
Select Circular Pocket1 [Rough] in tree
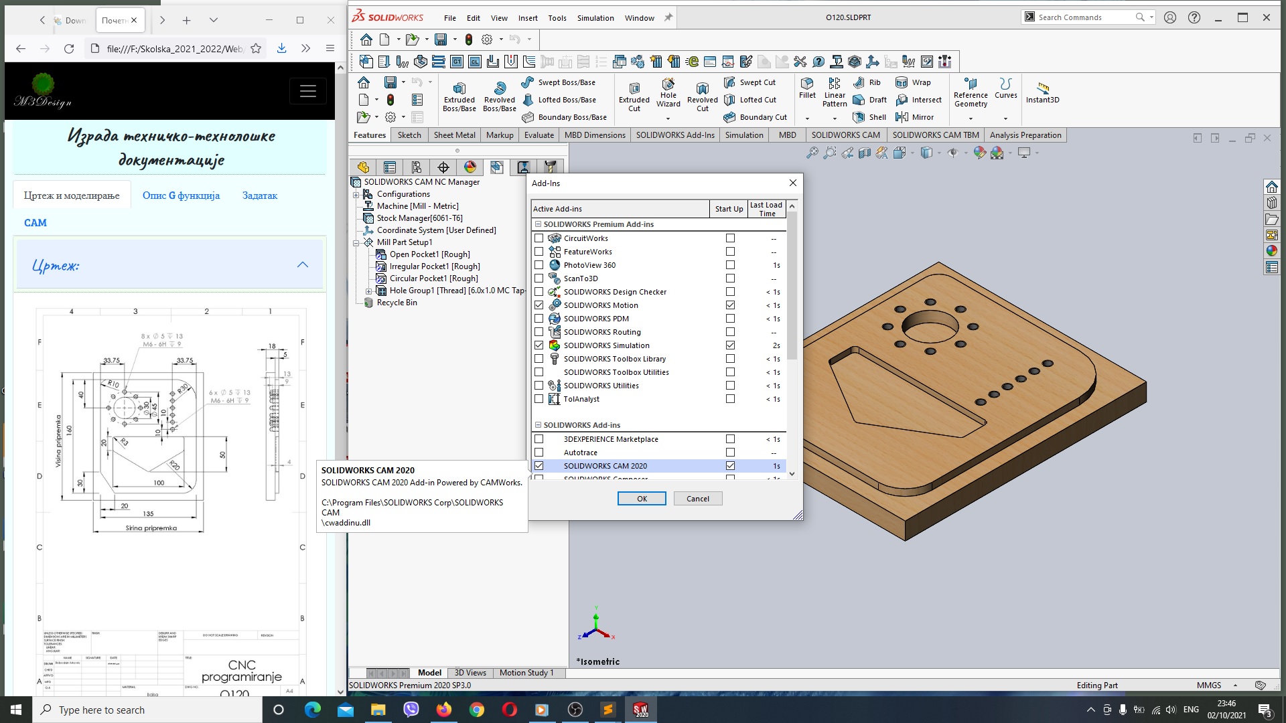click(433, 278)
